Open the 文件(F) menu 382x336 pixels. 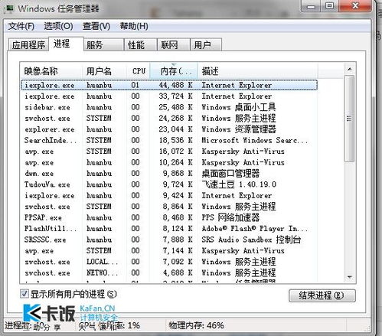coord(21,26)
